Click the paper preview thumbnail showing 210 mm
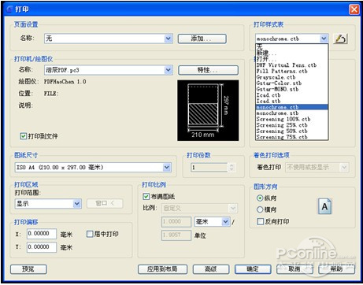363x285 pixels. [208, 110]
